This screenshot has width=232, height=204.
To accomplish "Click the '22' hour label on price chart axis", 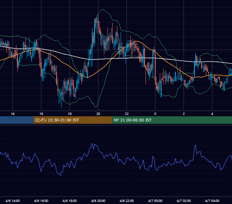I will click(x=127, y=114).
